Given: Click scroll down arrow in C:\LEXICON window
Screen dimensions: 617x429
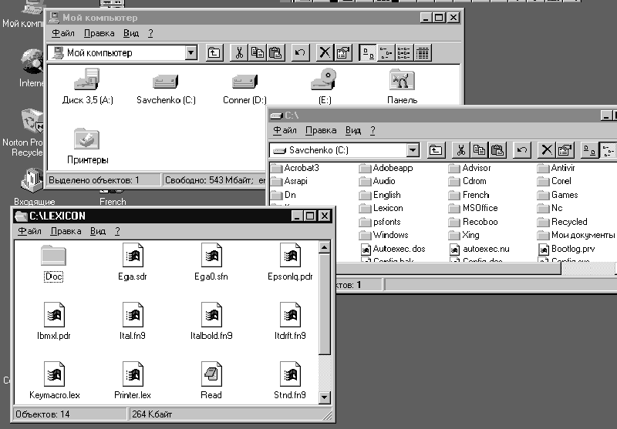Looking at the screenshot, I should 324,397.
